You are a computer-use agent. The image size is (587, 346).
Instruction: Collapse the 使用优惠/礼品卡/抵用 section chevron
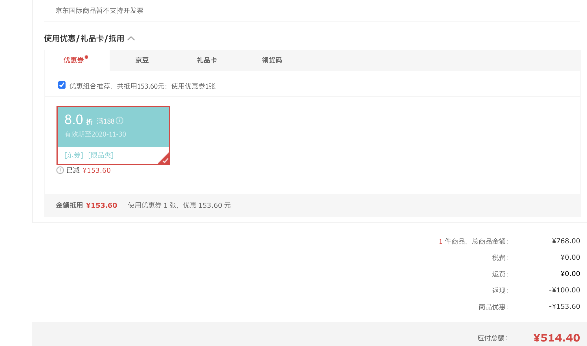click(x=131, y=38)
